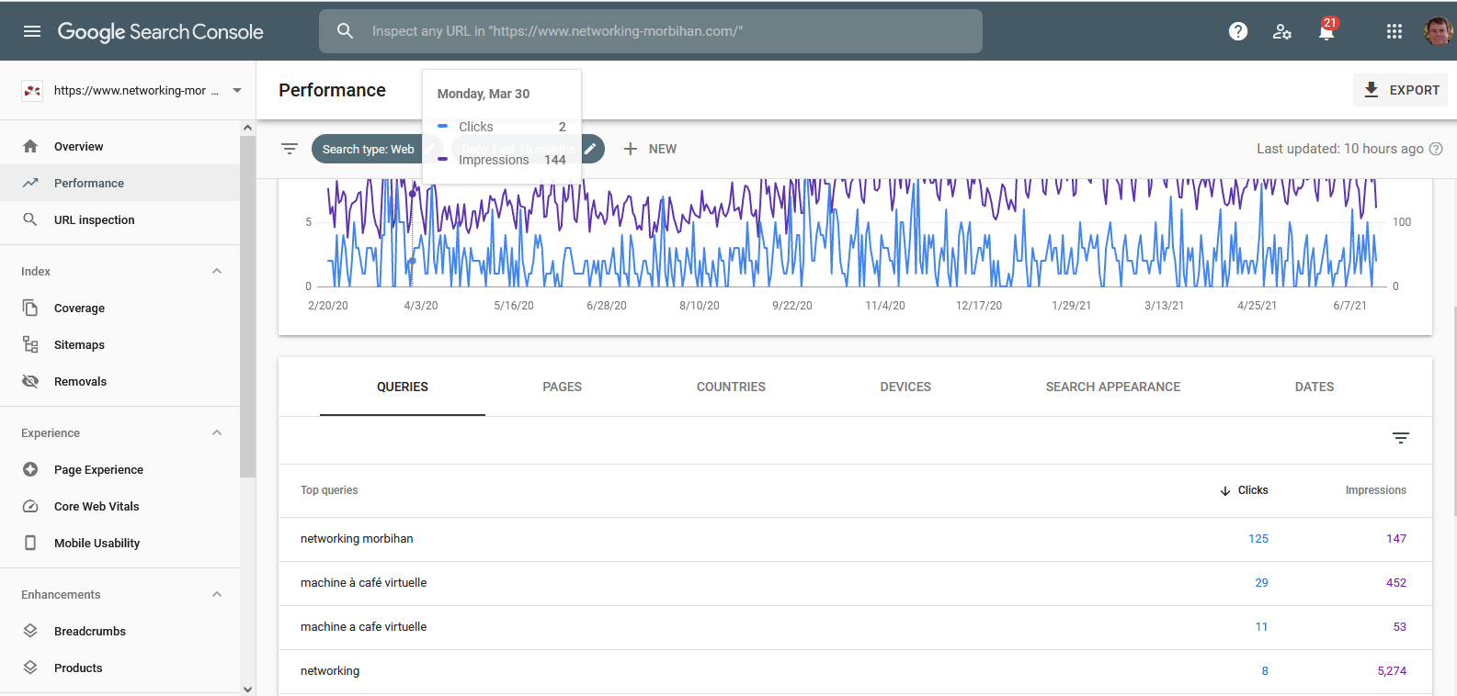Image resolution: width=1457 pixels, height=696 pixels.
Task: Switch to the Countries tab
Action: [x=731, y=387]
